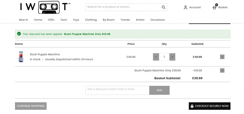Open the Gifts menu
This screenshot has width=244, height=114.
[51, 20]
